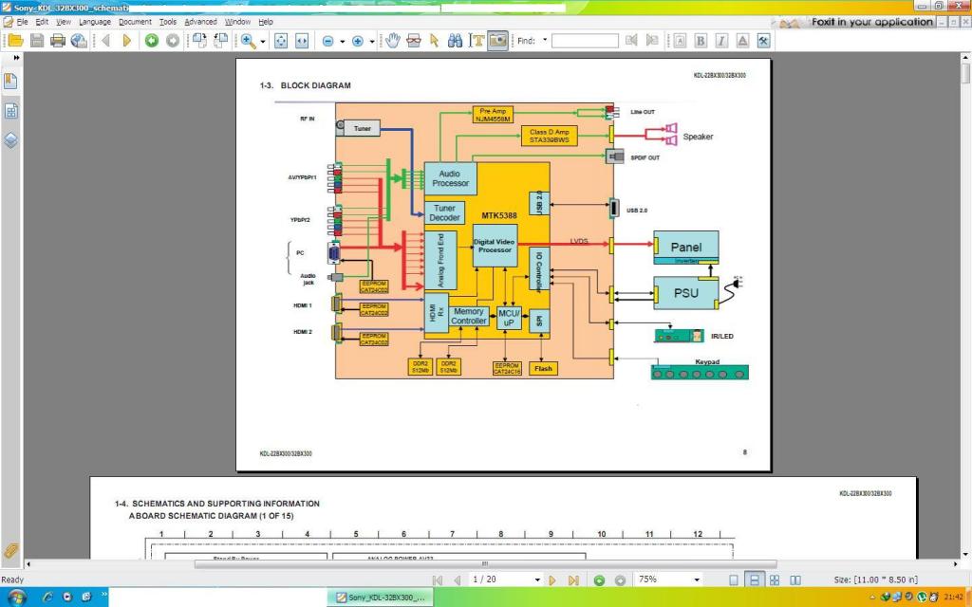Open the Layers panel icon
Viewport: 972px width, 607px height.
10,140
